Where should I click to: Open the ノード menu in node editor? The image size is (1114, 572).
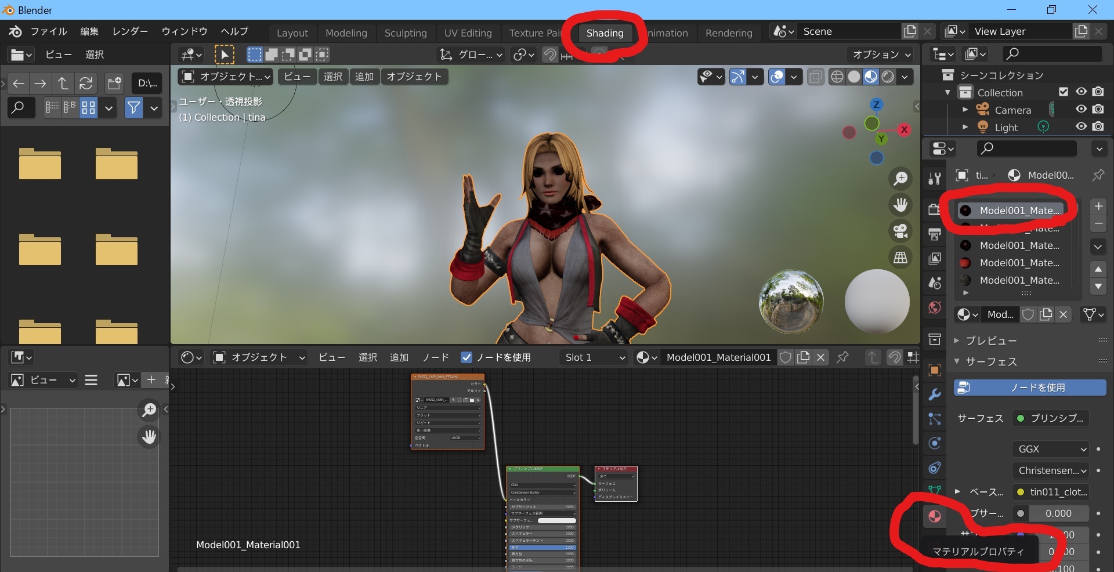[436, 357]
